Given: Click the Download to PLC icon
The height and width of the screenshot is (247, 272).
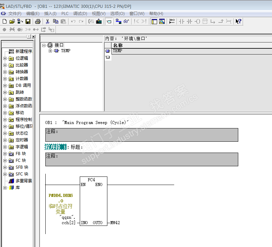Looking at the screenshot, I should coord(99,21).
